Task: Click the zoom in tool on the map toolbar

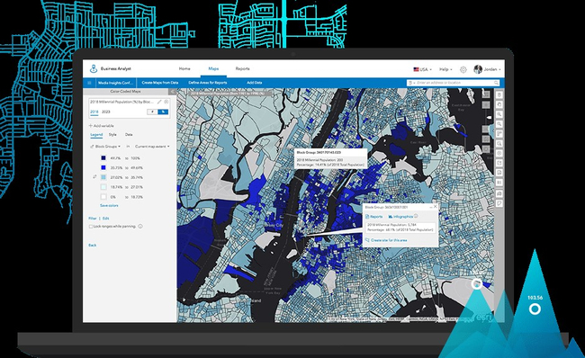Action: [499, 114]
